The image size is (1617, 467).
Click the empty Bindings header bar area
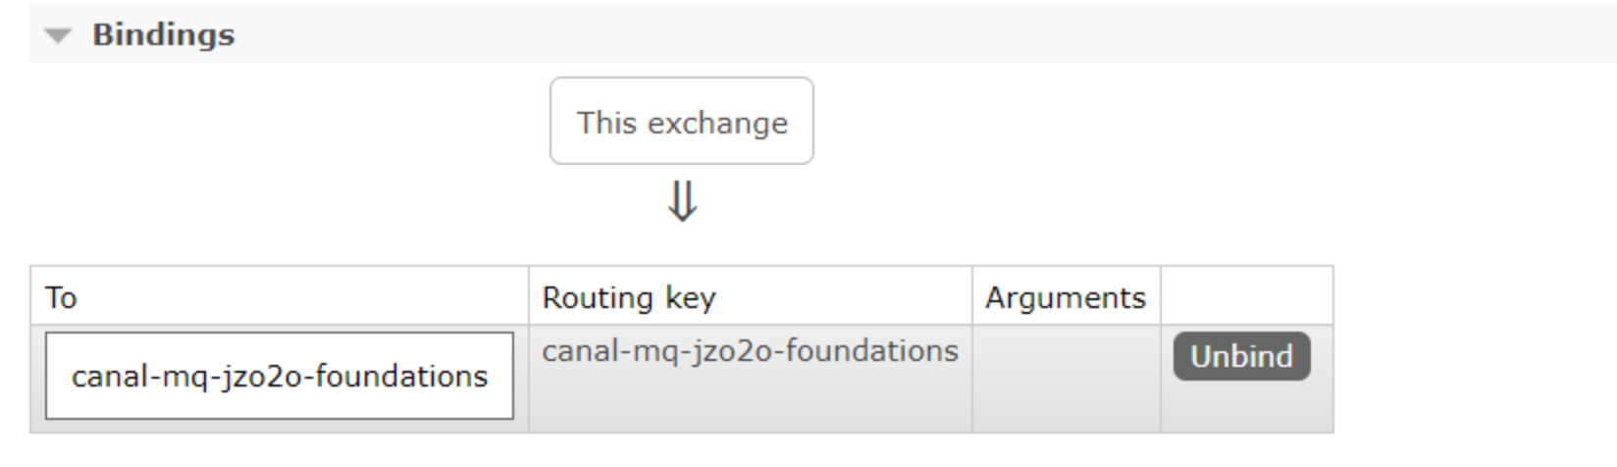[883, 35]
